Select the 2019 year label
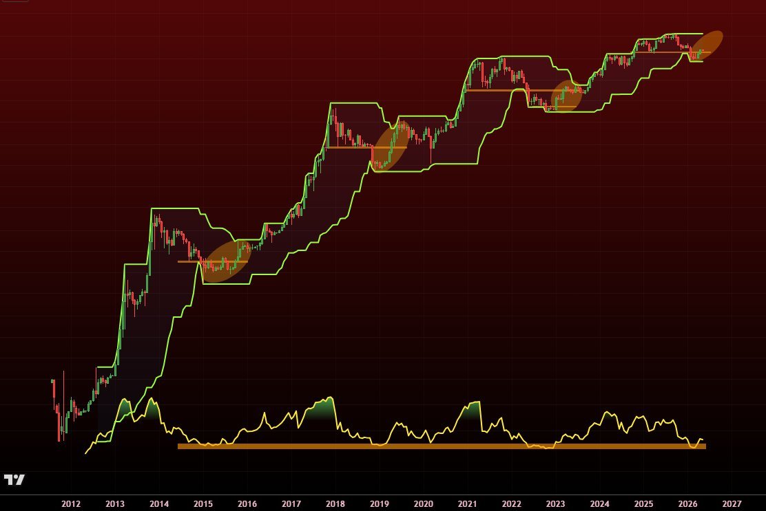This screenshot has height=511, width=766. coord(379,503)
